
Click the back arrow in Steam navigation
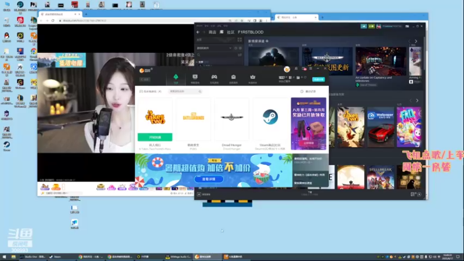pos(198,32)
